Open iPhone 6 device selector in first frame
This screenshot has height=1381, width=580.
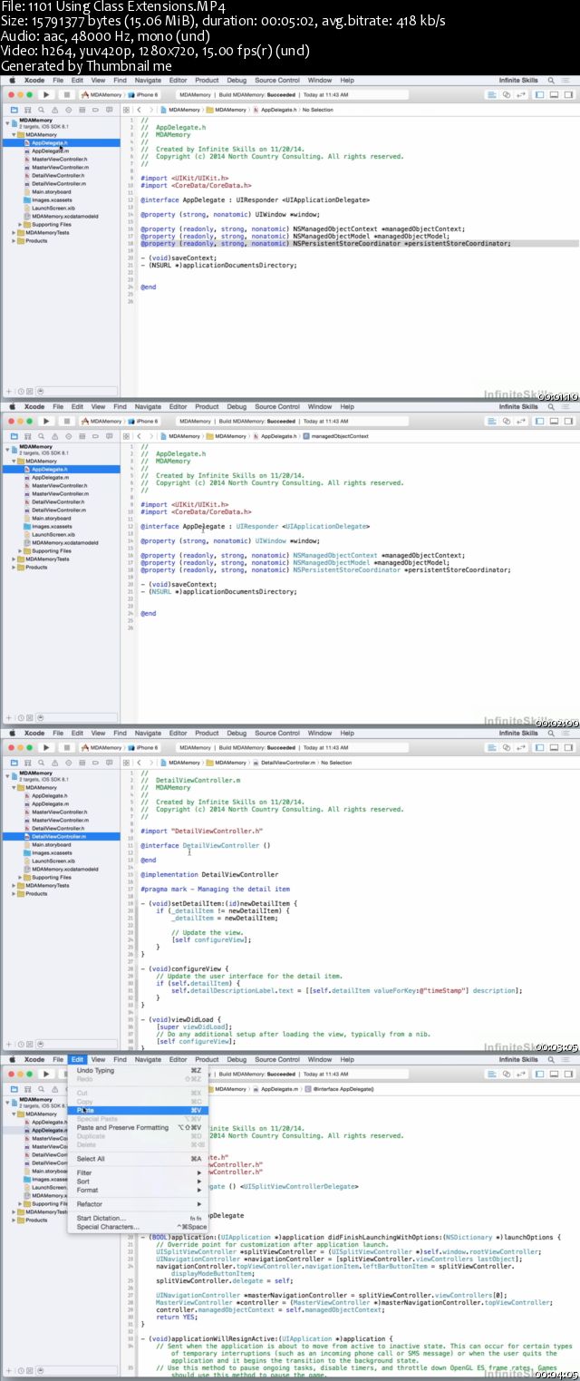145,94
